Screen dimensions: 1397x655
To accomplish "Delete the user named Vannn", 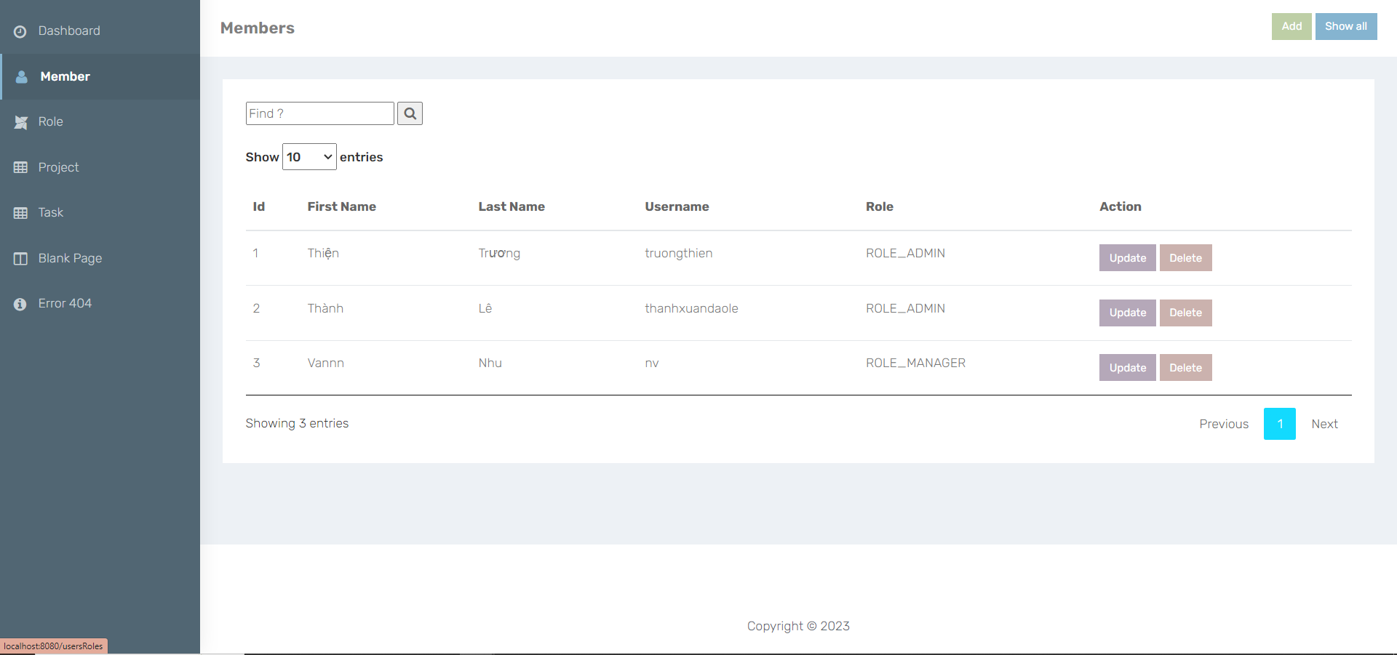I will (x=1185, y=367).
